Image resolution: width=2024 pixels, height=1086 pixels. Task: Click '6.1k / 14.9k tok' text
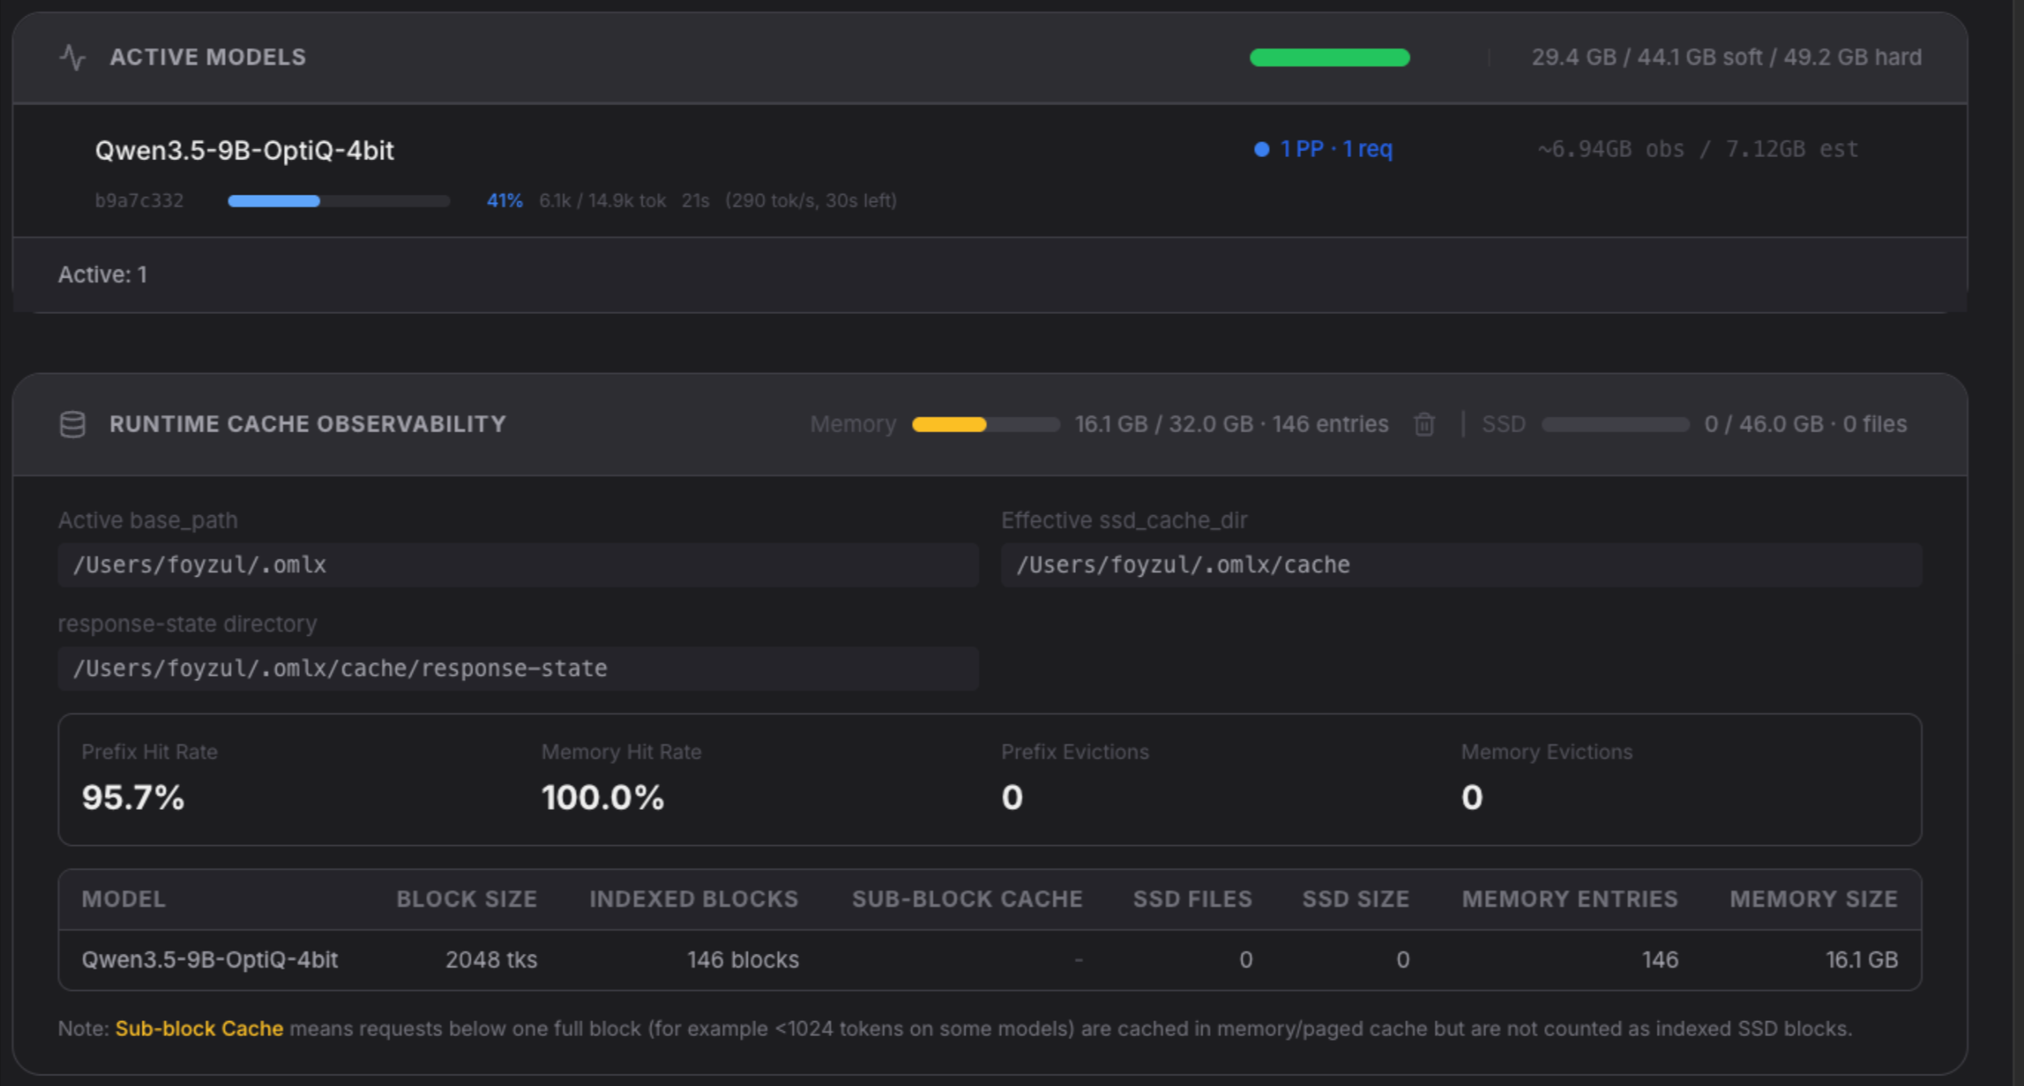click(602, 200)
